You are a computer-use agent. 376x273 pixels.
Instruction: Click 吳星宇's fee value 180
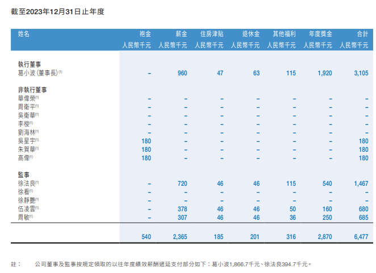click(x=146, y=141)
